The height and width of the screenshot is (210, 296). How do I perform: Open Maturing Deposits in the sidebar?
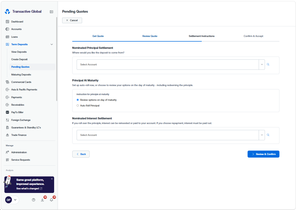[x=21, y=75]
